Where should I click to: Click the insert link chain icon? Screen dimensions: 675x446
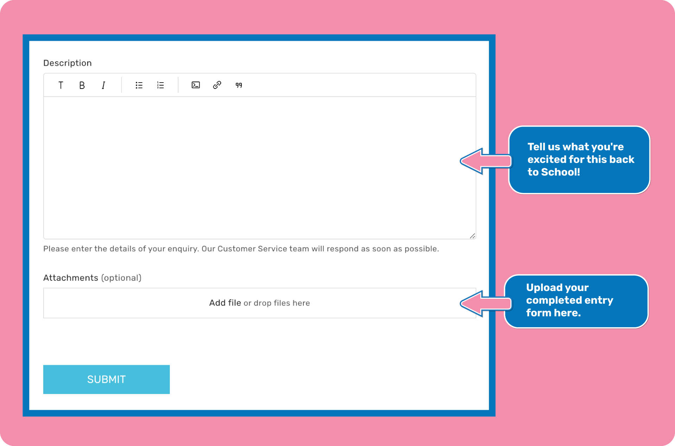coord(217,85)
